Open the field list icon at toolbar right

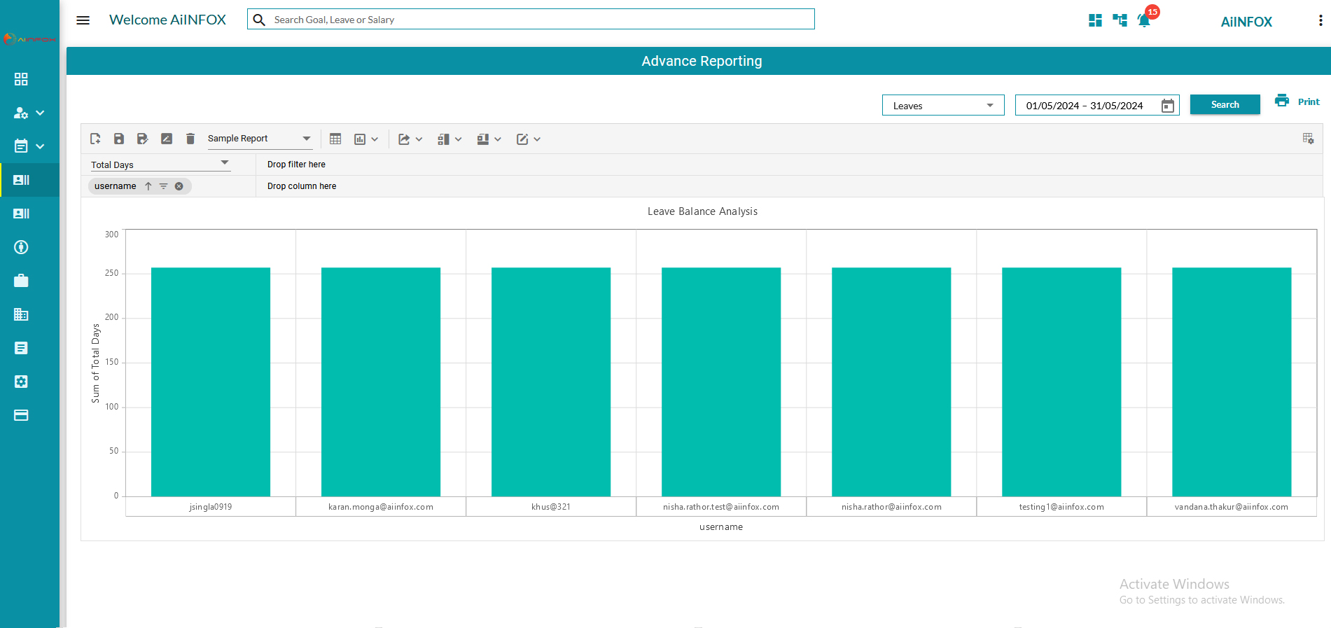[x=1308, y=139]
